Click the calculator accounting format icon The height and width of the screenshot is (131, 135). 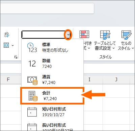(33, 96)
